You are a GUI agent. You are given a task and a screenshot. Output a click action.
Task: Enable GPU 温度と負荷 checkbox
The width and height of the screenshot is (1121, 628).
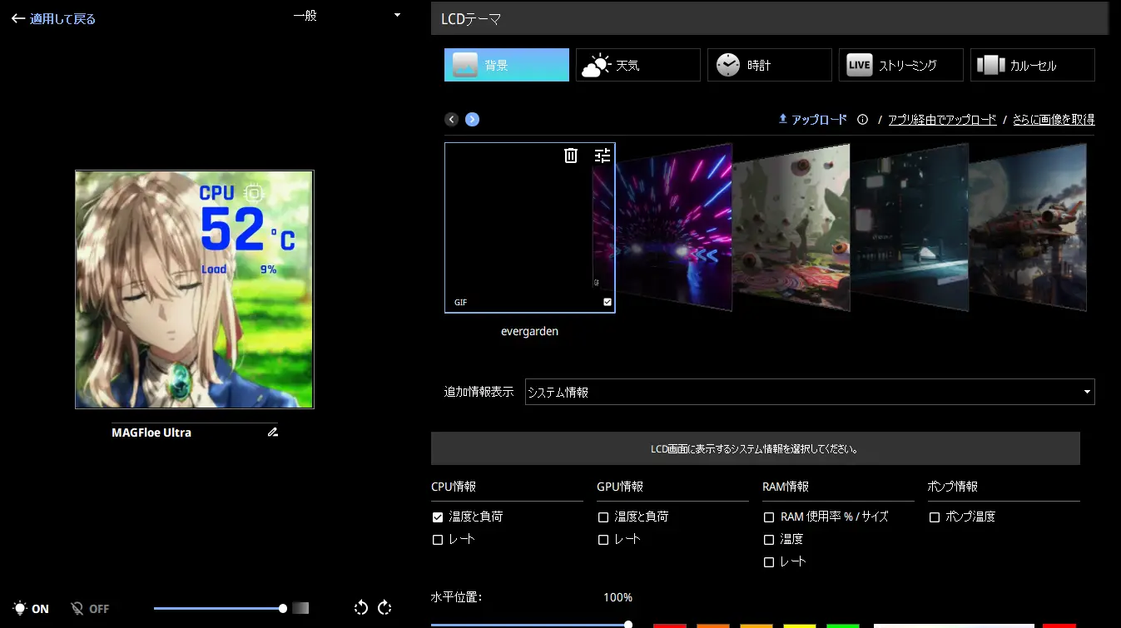coord(603,517)
